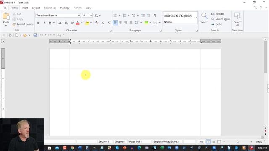Click the Replace button
The height and width of the screenshot is (151, 269).
(x=218, y=14)
